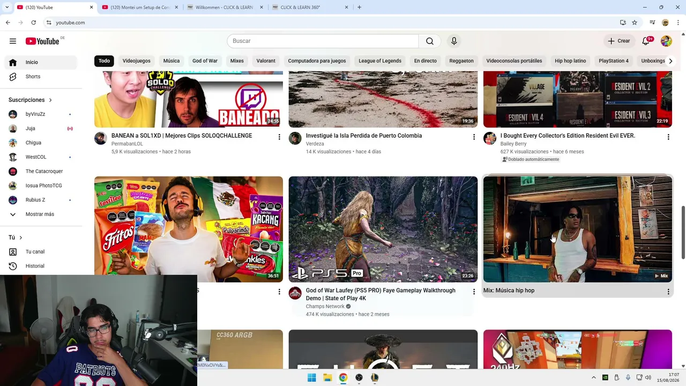Screen dimensions: 686x386
Task: Select the Valorant filter chip
Action: (x=266, y=61)
